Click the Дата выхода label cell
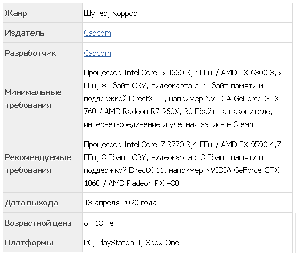 pyautogui.click(x=42, y=203)
